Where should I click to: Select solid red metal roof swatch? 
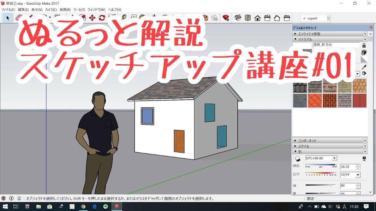[360, 101]
